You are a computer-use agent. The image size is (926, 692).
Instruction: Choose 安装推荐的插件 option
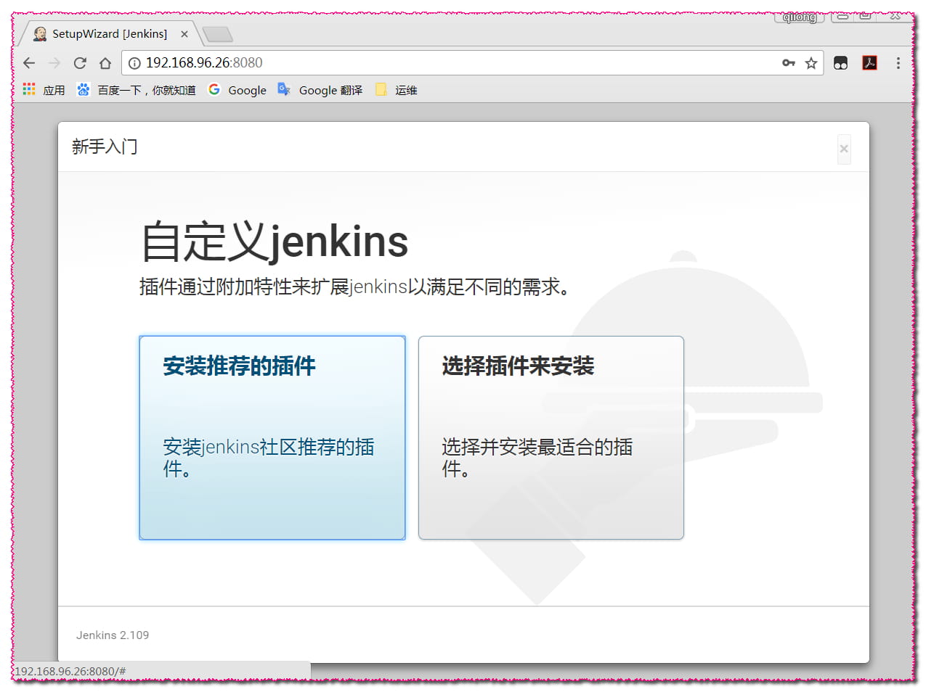coord(272,437)
